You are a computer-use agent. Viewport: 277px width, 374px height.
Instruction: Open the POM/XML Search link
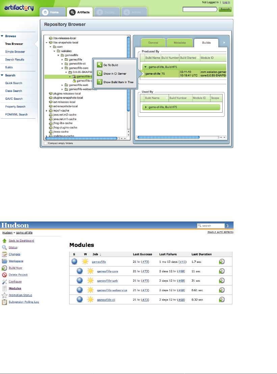(17, 115)
